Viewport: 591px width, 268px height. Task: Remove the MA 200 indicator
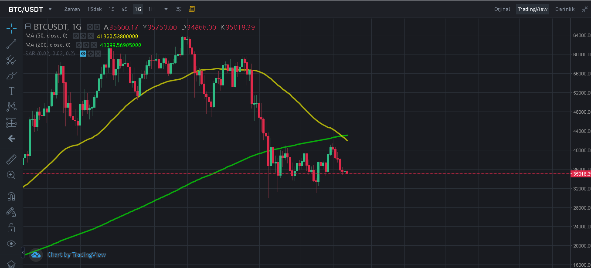(x=93, y=45)
